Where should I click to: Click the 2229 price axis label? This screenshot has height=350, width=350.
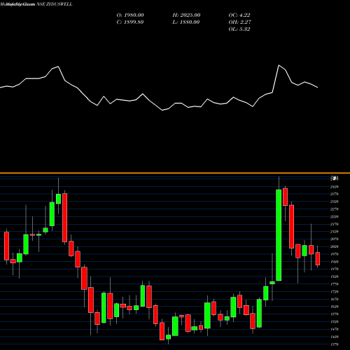click(x=335, y=217)
